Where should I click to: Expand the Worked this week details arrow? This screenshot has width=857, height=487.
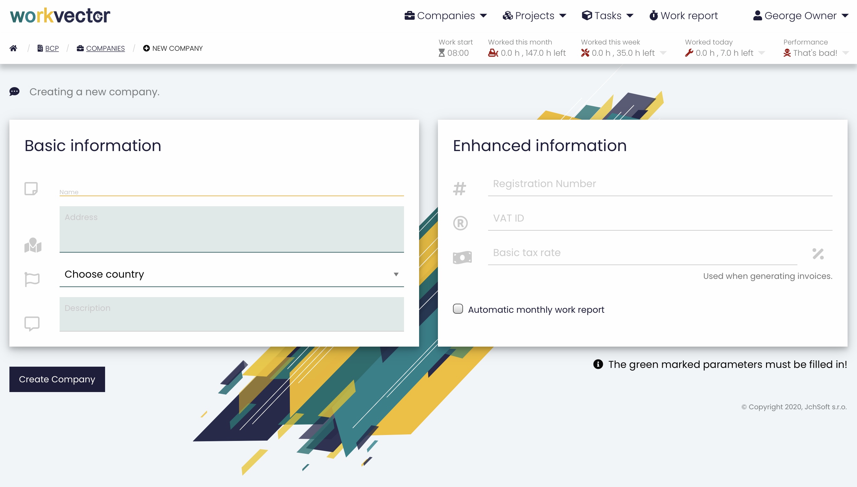point(663,53)
